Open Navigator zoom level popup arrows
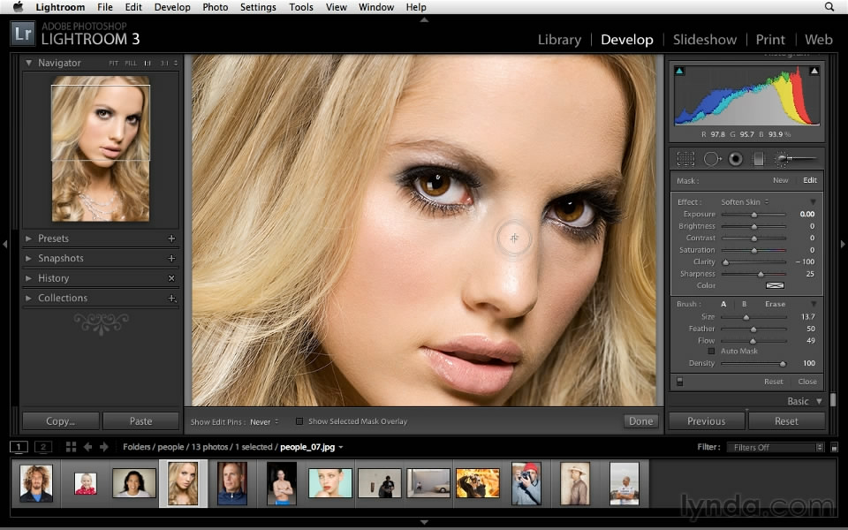The height and width of the screenshot is (530, 848). [175, 64]
